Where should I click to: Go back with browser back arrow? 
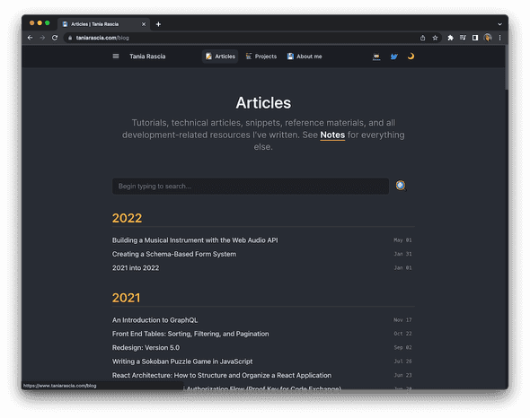coord(30,38)
